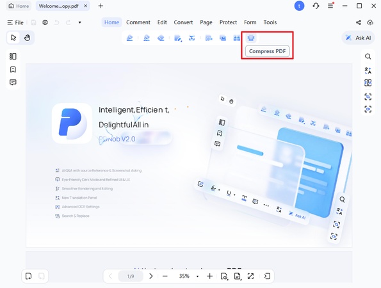Screen dimensions: 381x288
Task: Click the user avatar labeled t
Action: (299, 6)
